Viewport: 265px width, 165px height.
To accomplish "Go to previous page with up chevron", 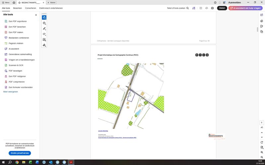I will pyautogui.click(x=262, y=133).
